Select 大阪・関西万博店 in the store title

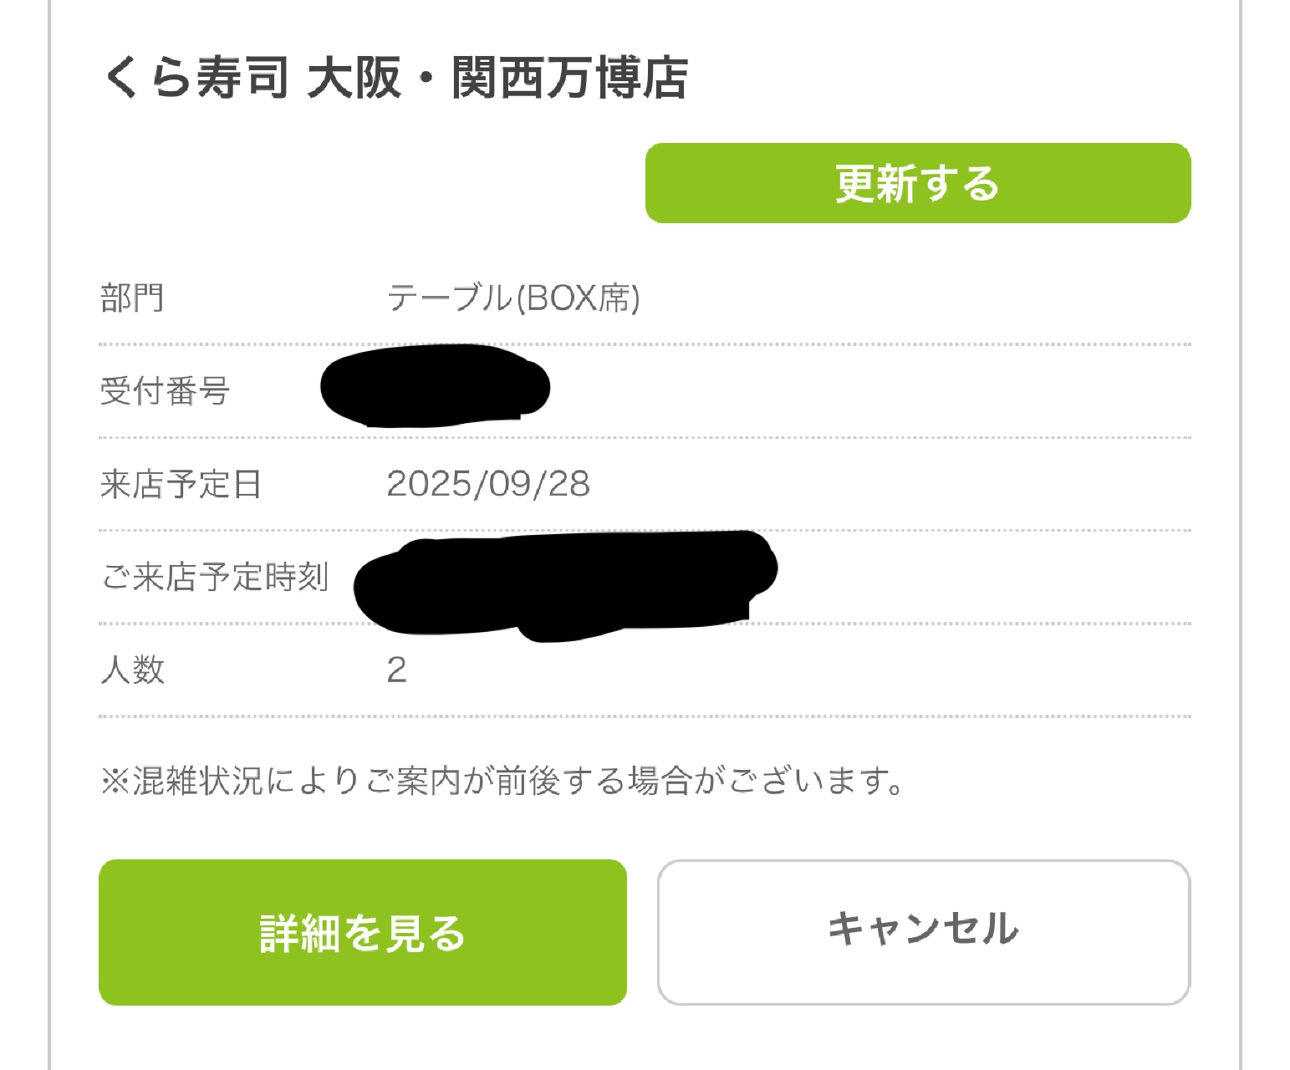tap(497, 78)
